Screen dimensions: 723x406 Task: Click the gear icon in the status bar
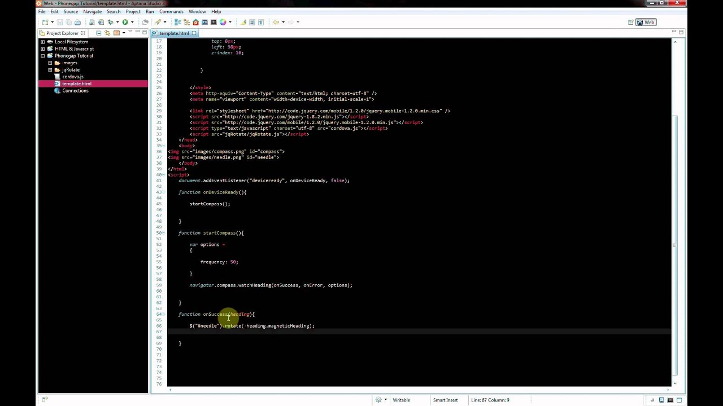click(378, 400)
